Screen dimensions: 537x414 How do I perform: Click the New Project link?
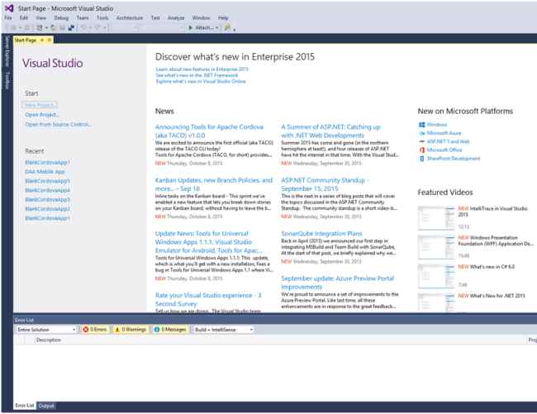(40, 105)
